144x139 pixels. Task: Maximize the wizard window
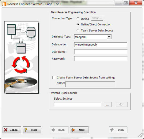(x=126, y=3)
